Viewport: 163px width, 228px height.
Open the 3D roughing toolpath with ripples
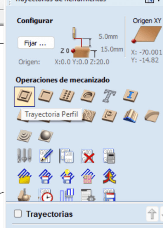pos(25,136)
